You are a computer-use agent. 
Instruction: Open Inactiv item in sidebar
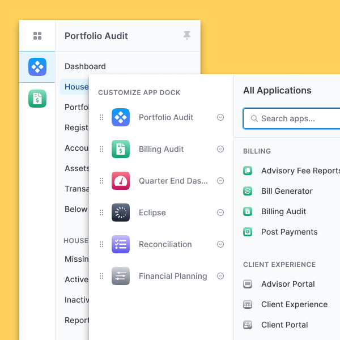tap(76, 300)
